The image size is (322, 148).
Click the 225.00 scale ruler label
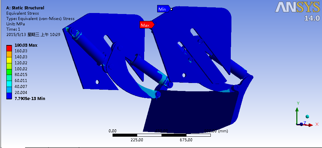pos(137,140)
